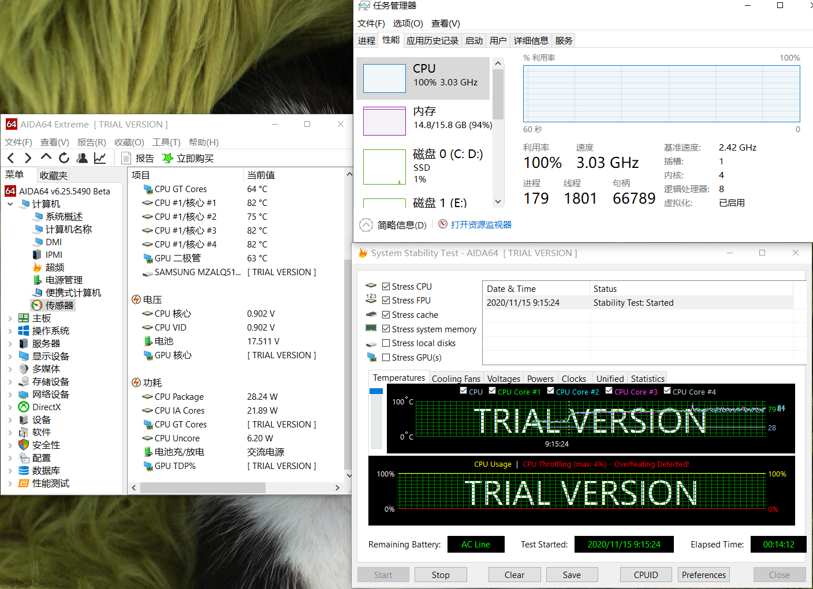
Task: Expand the 服务器 tree node
Action: click(x=10, y=343)
